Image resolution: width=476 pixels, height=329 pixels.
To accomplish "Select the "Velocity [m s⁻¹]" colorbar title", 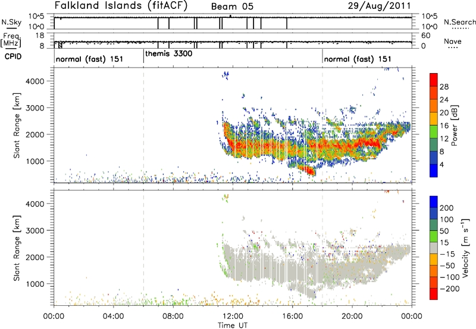I will coord(465,248).
